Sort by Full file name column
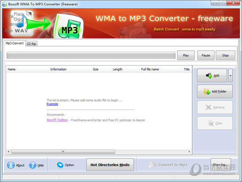242x182 pixels. pyautogui.click(x=161, y=69)
